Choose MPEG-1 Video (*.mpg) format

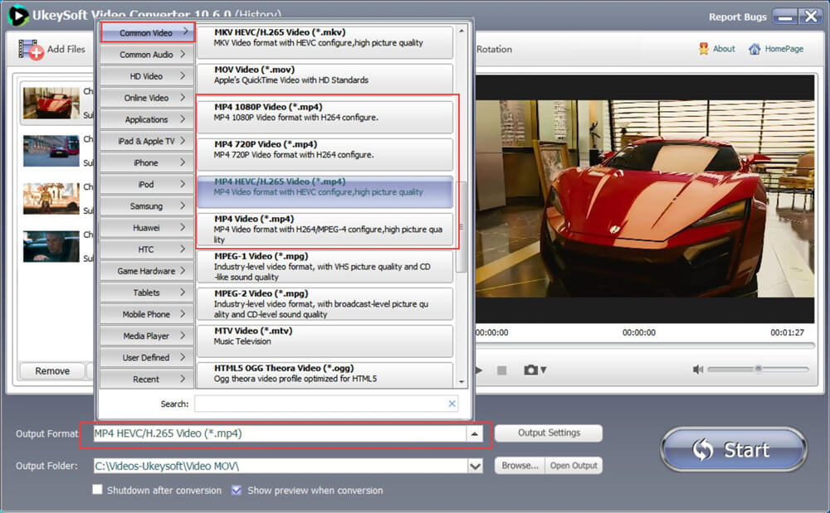(x=325, y=266)
